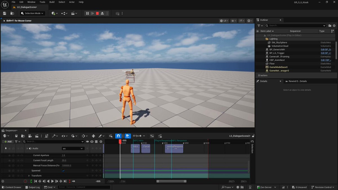The height and width of the screenshot is (190, 338).
Task: Open the Sequencer curve editor
Action: click(152, 136)
